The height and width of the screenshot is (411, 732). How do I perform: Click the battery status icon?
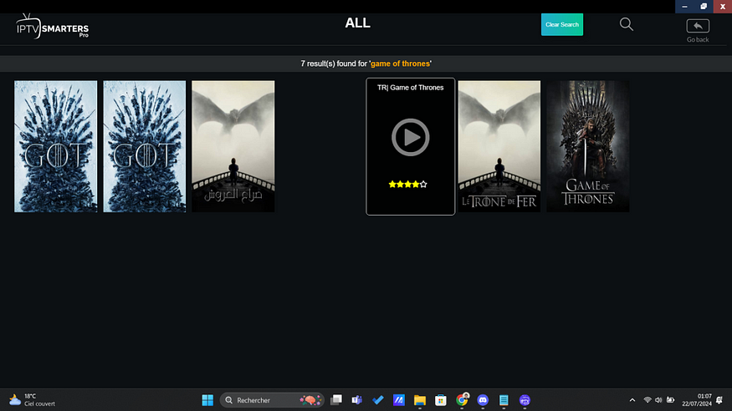(670, 400)
